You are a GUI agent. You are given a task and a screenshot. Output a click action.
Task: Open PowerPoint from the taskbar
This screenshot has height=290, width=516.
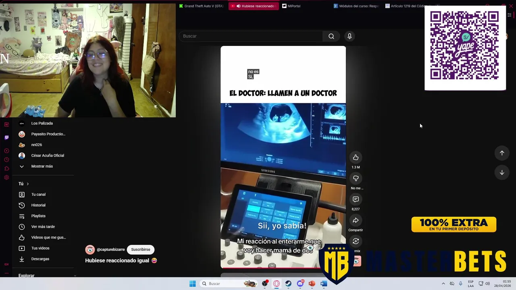tap(312, 284)
